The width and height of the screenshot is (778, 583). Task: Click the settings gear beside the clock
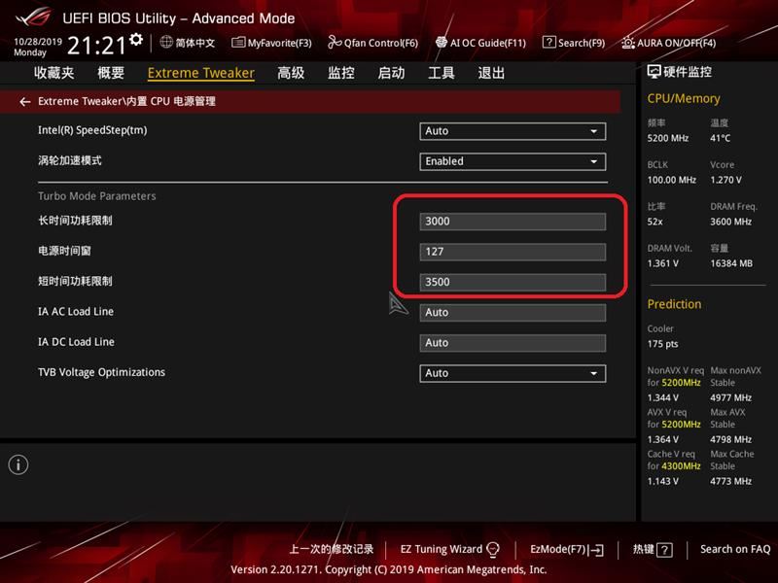click(x=136, y=39)
